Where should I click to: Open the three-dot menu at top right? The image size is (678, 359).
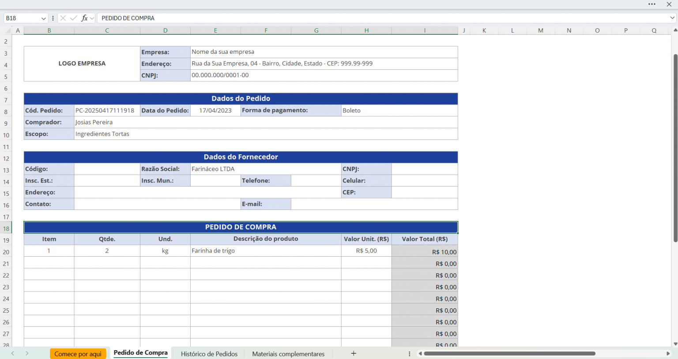pos(652,4)
